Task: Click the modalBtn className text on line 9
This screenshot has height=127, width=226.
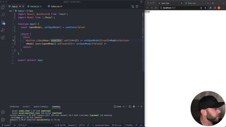Action: tap(56, 41)
